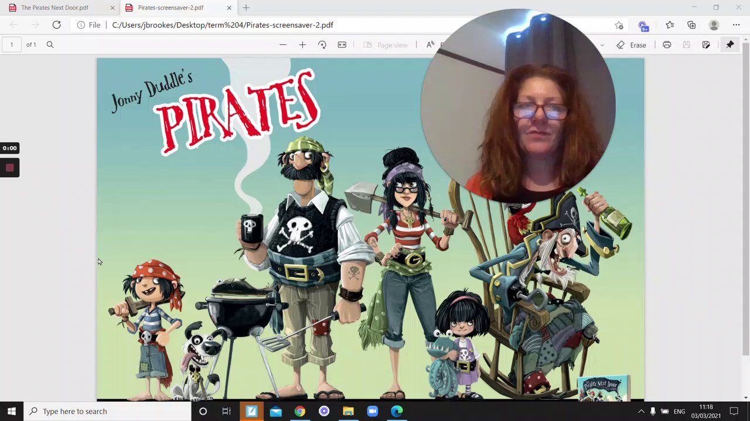Viewport: 750px width, 421px height.
Task: Stop the screen recording
Action: (x=9, y=168)
